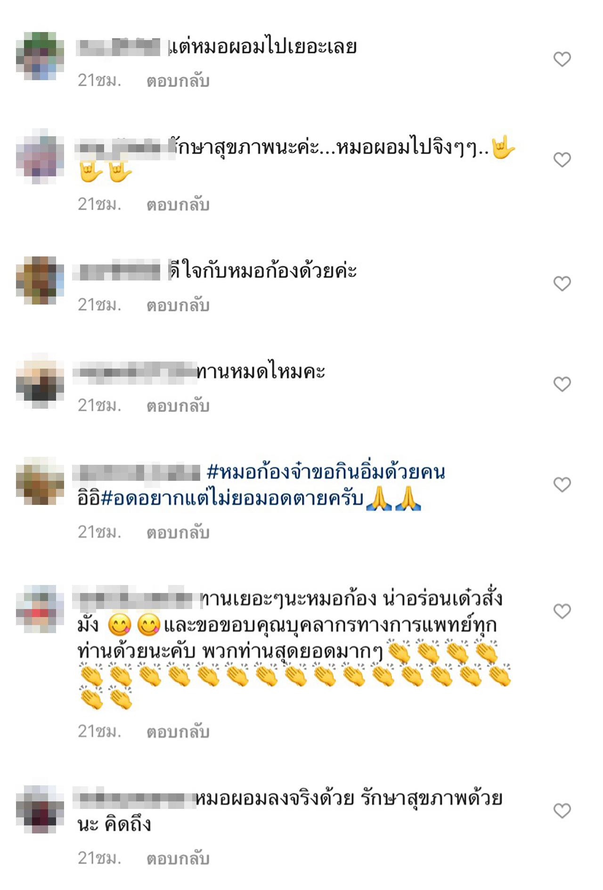Like the comment 'รักษาสุขภาพนะค่ะ'

pyautogui.click(x=562, y=160)
